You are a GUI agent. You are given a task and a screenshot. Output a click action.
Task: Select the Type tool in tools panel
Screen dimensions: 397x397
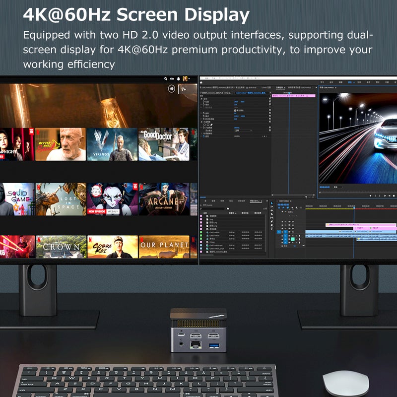[x=271, y=228]
